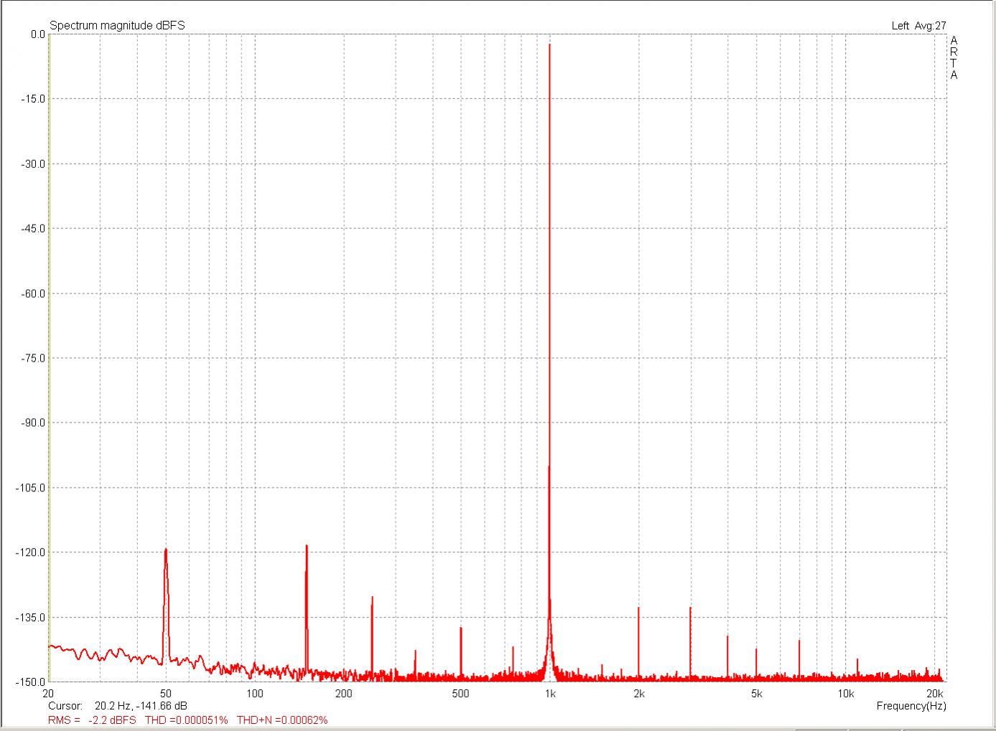Click the 0.0 magnitude axis label
996x731 pixels.
click(x=38, y=34)
